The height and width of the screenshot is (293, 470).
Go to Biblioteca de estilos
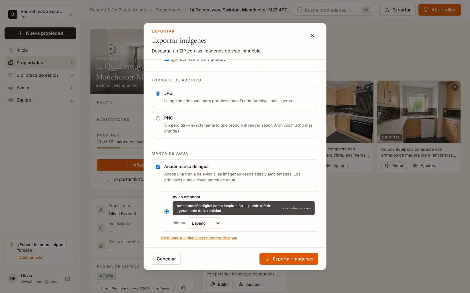[x=40, y=75]
